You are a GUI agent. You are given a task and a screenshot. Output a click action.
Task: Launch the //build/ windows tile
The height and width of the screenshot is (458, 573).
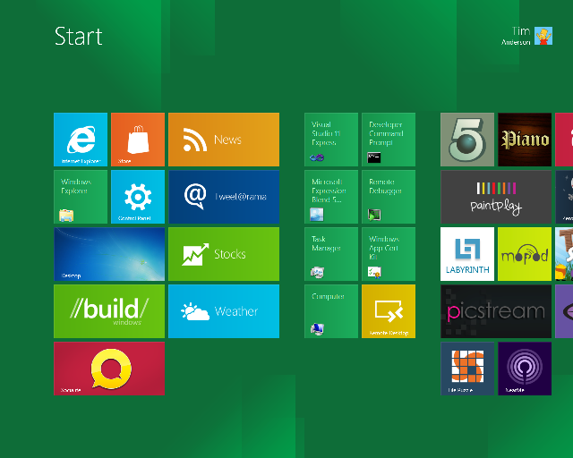click(x=109, y=311)
